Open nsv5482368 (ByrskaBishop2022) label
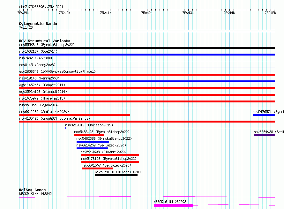284x209 pixels. point(104,138)
